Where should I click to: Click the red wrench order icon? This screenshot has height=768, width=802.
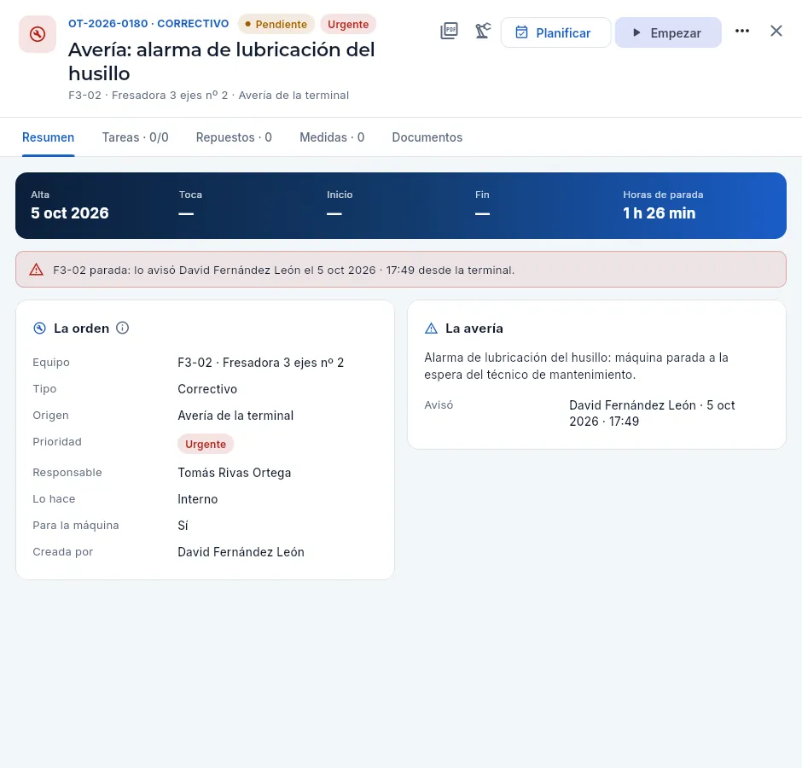click(x=38, y=34)
